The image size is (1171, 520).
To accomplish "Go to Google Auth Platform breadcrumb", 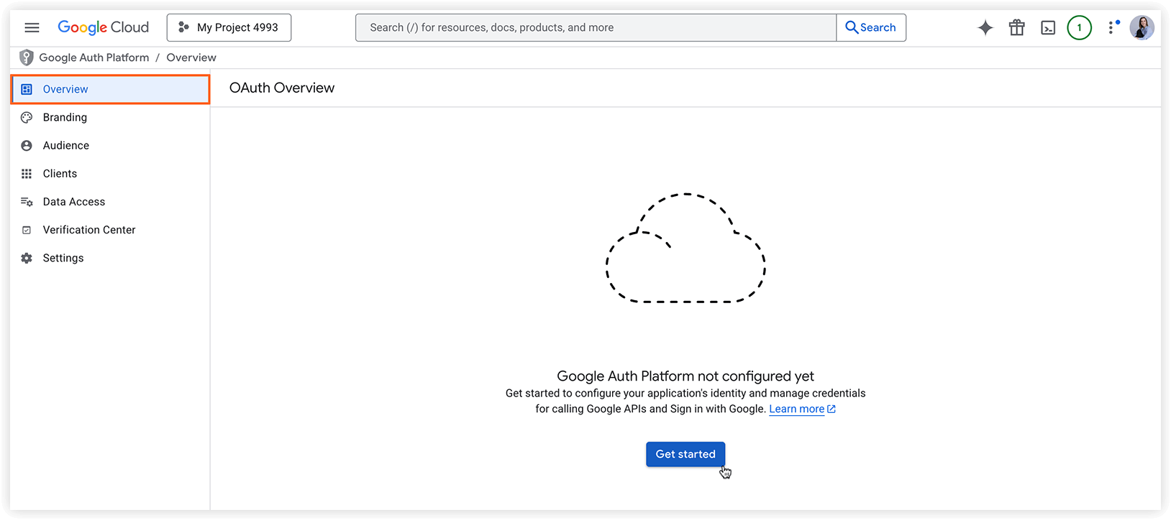I will coord(94,57).
